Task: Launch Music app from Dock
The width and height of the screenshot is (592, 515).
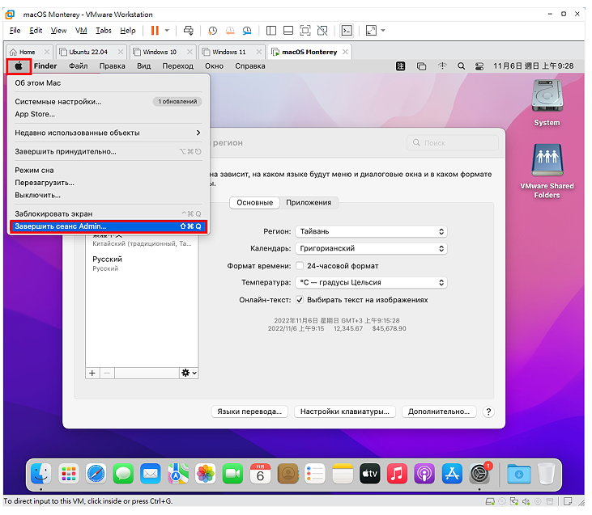Action: pyautogui.click(x=397, y=473)
